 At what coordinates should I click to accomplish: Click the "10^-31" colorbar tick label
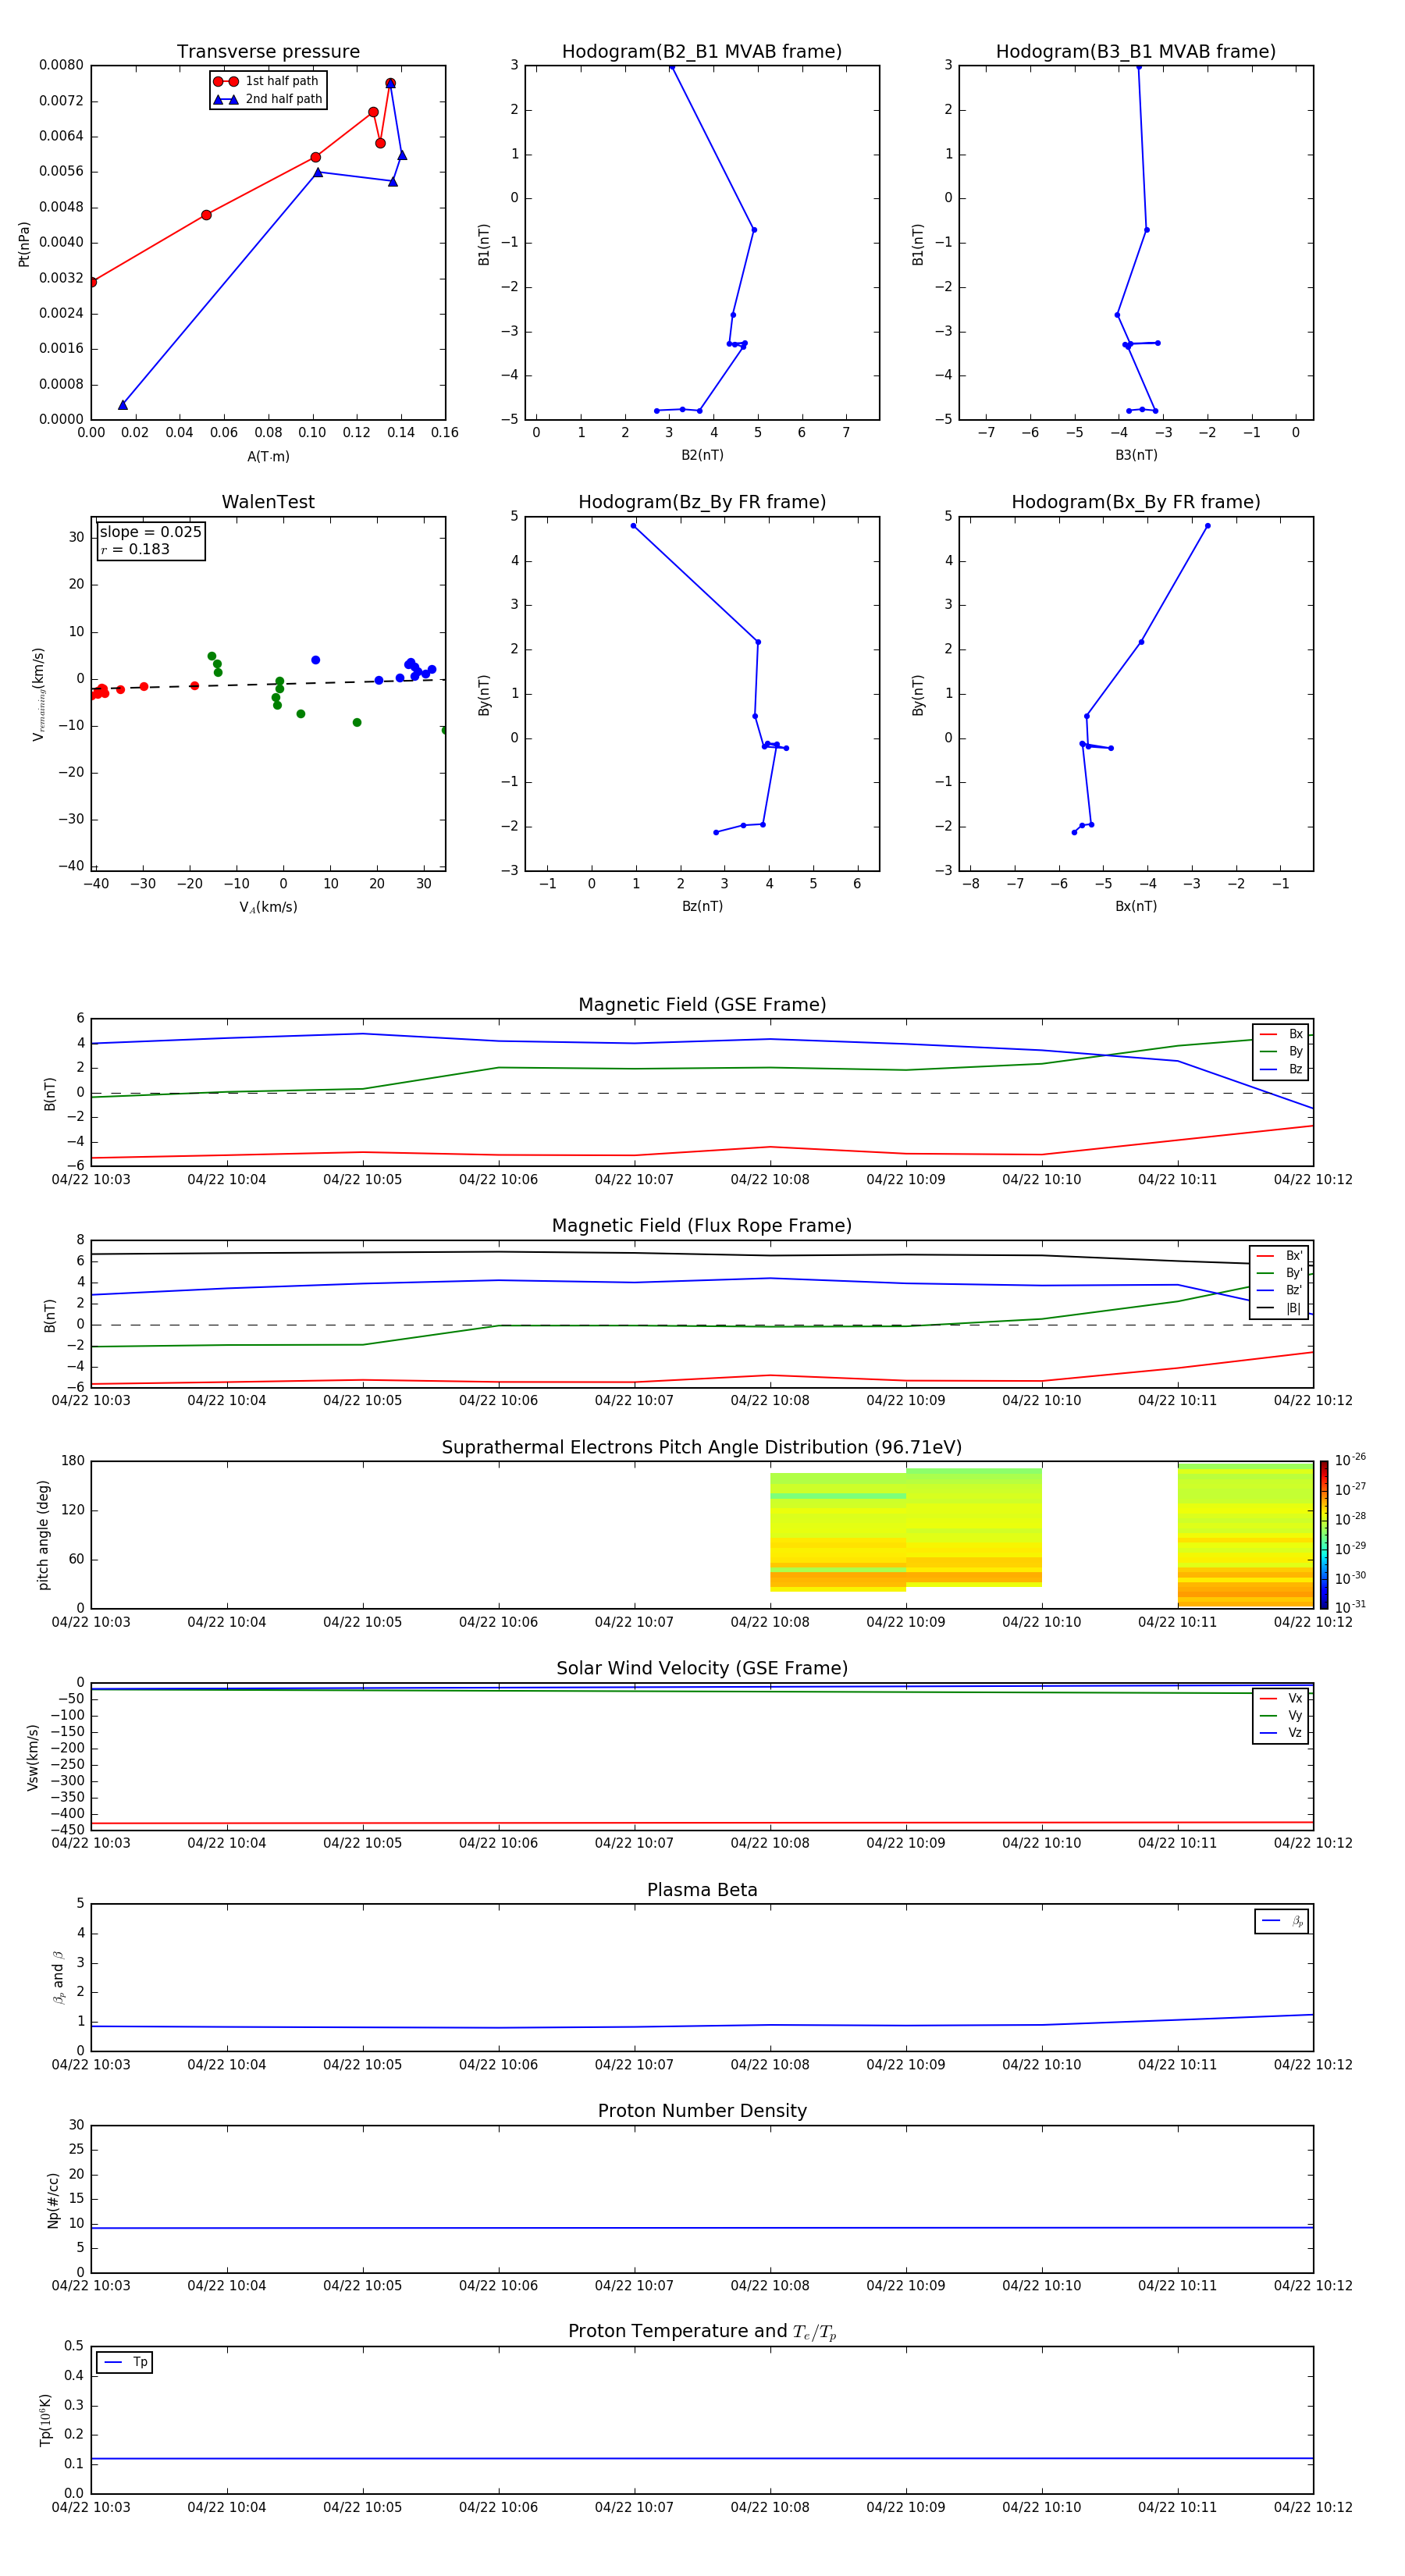1350,1607
